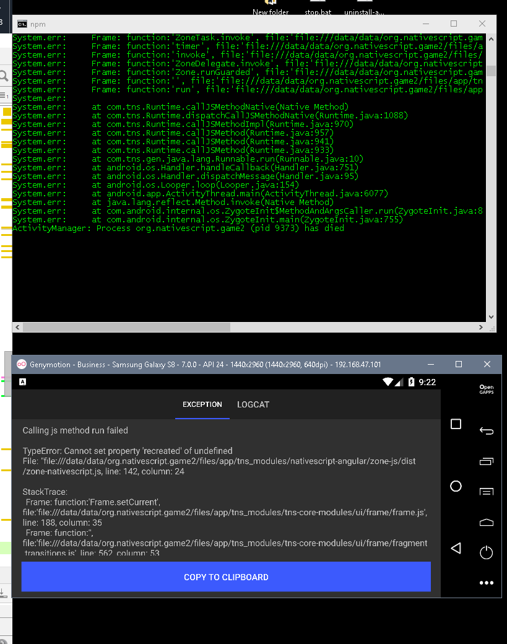This screenshot has width=507, height=644.
Task: Open stop.bat on the desktop
Action: 318,7
